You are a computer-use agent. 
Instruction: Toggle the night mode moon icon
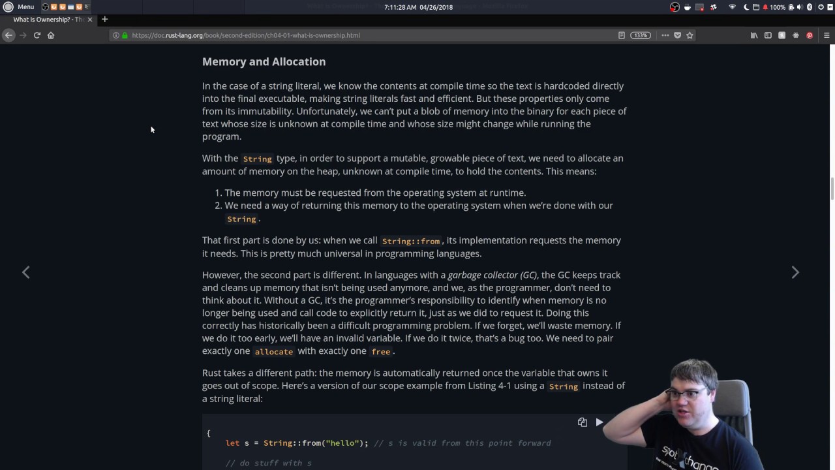(746, 7)
